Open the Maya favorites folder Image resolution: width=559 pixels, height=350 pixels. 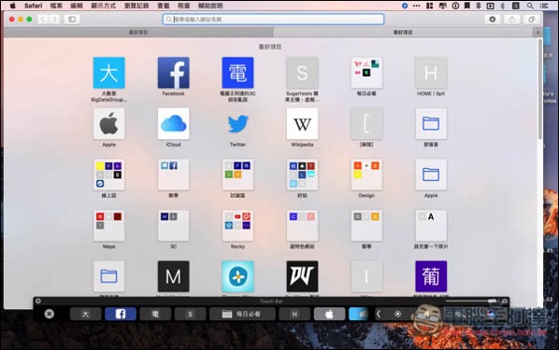pyautogui.click(x=108, y=225)
